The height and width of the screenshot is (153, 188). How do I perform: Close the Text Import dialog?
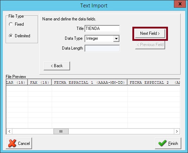click(x=180, y=4)
